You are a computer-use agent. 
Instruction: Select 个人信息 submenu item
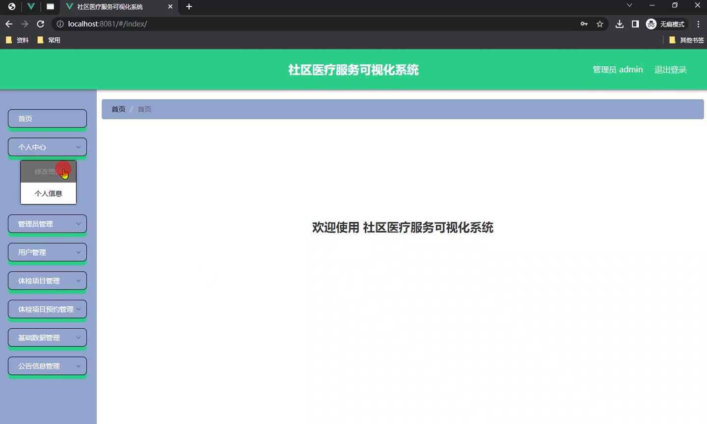[48, 193]
